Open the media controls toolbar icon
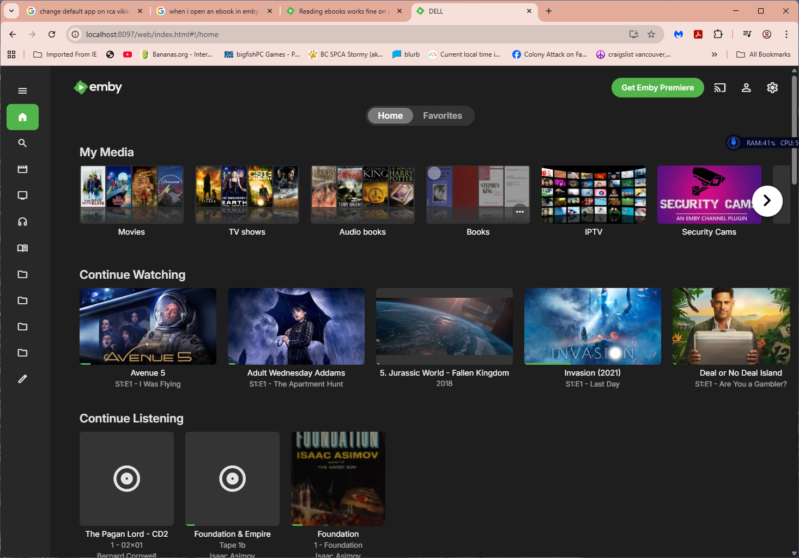The height and width of the screenshot is (558, 799). pos(747,34)
